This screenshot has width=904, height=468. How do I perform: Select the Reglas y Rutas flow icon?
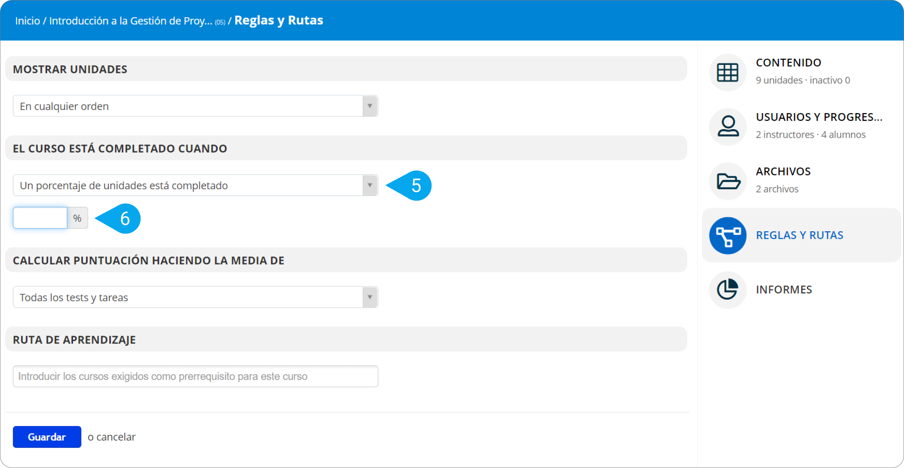[x=727, y=236]
